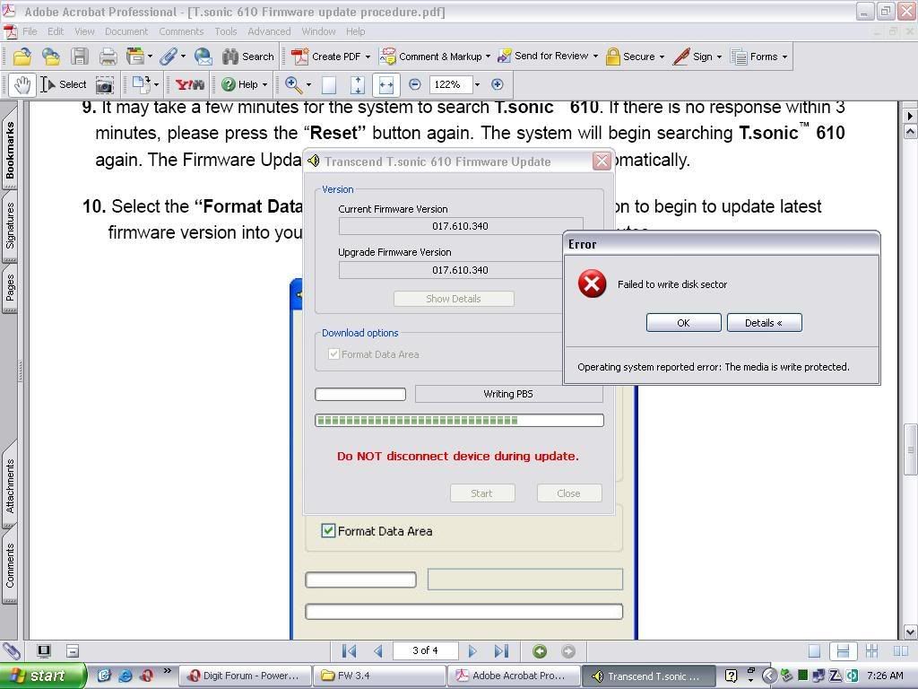918x689 pixels.
Task: Click the Single Page layout icon
Action: point(814,651)
